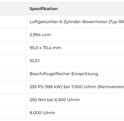Screen dimensions: 124x121
Task: Select the 250 Nm bei 6.500 U/min cell
Action: coord(75,100)
